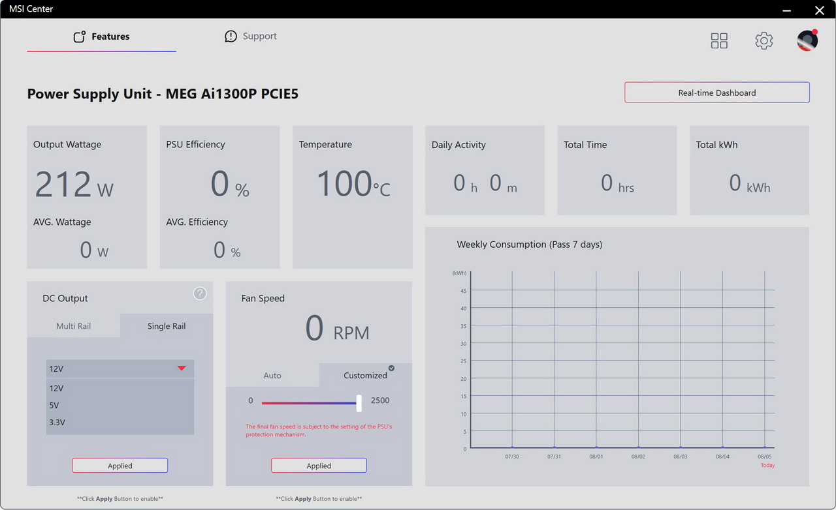
Task: Open the apps grid icon in the header
Action: [x=719, y=40]
